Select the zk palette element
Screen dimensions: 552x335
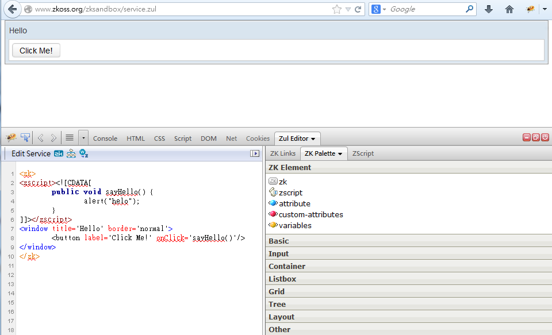(278, 182)
